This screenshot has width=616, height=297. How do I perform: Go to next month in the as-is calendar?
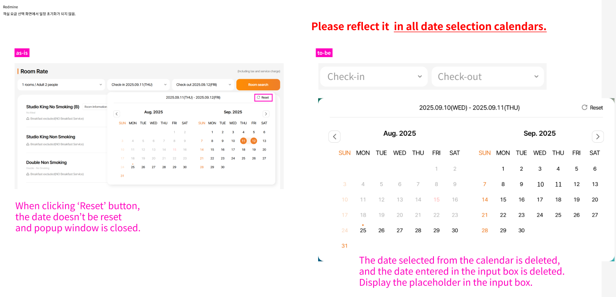pos(266,114)
